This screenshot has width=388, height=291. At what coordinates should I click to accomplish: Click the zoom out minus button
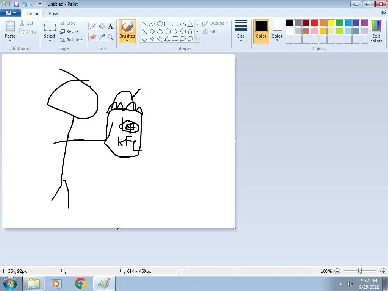(337, 271)
